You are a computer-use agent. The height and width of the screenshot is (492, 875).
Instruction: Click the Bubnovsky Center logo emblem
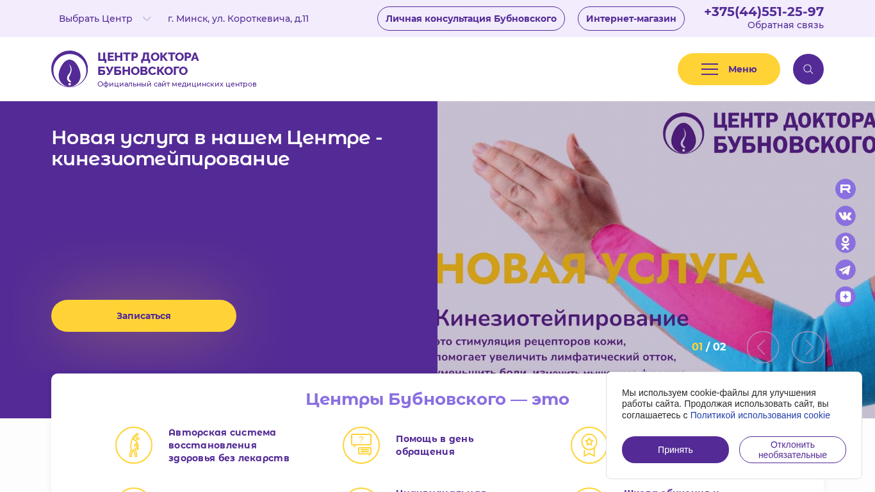point(70,69)
